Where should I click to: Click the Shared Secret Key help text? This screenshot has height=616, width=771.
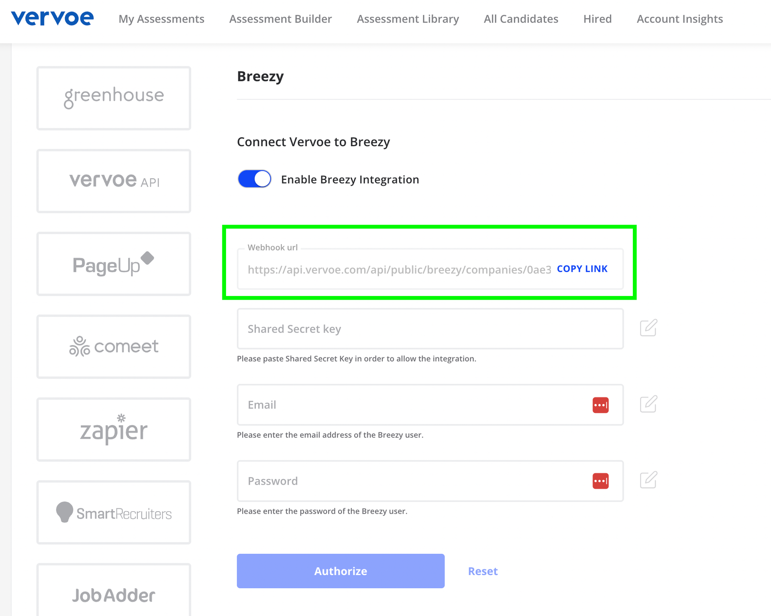[356, 359]
